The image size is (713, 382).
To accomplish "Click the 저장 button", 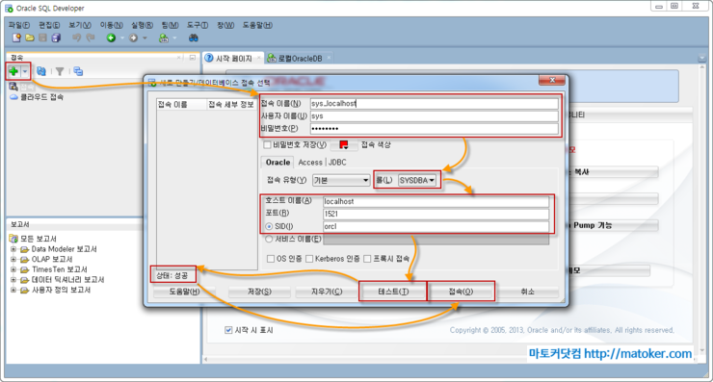I will (259, 292).
